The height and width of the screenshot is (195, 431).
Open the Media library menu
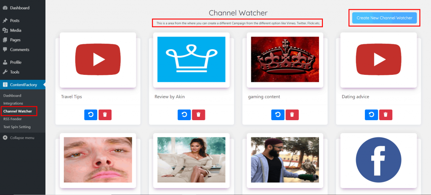point(16,30)
